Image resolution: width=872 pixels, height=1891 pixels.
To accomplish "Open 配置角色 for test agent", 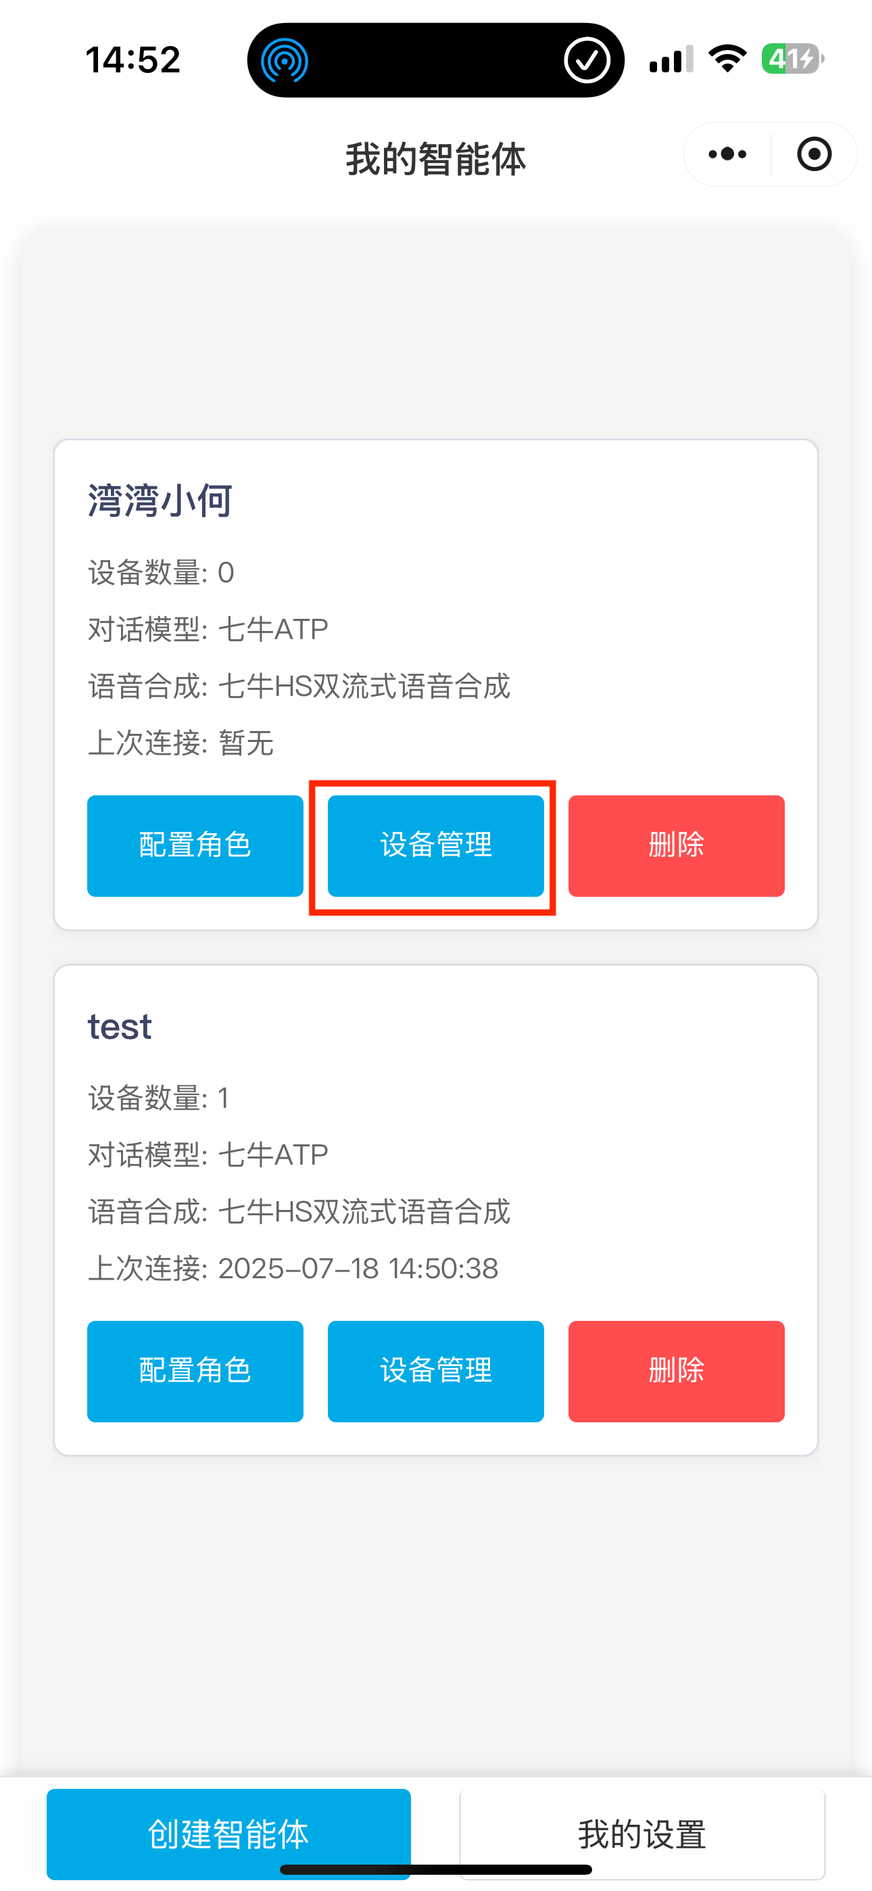I will pos(195,1370).
